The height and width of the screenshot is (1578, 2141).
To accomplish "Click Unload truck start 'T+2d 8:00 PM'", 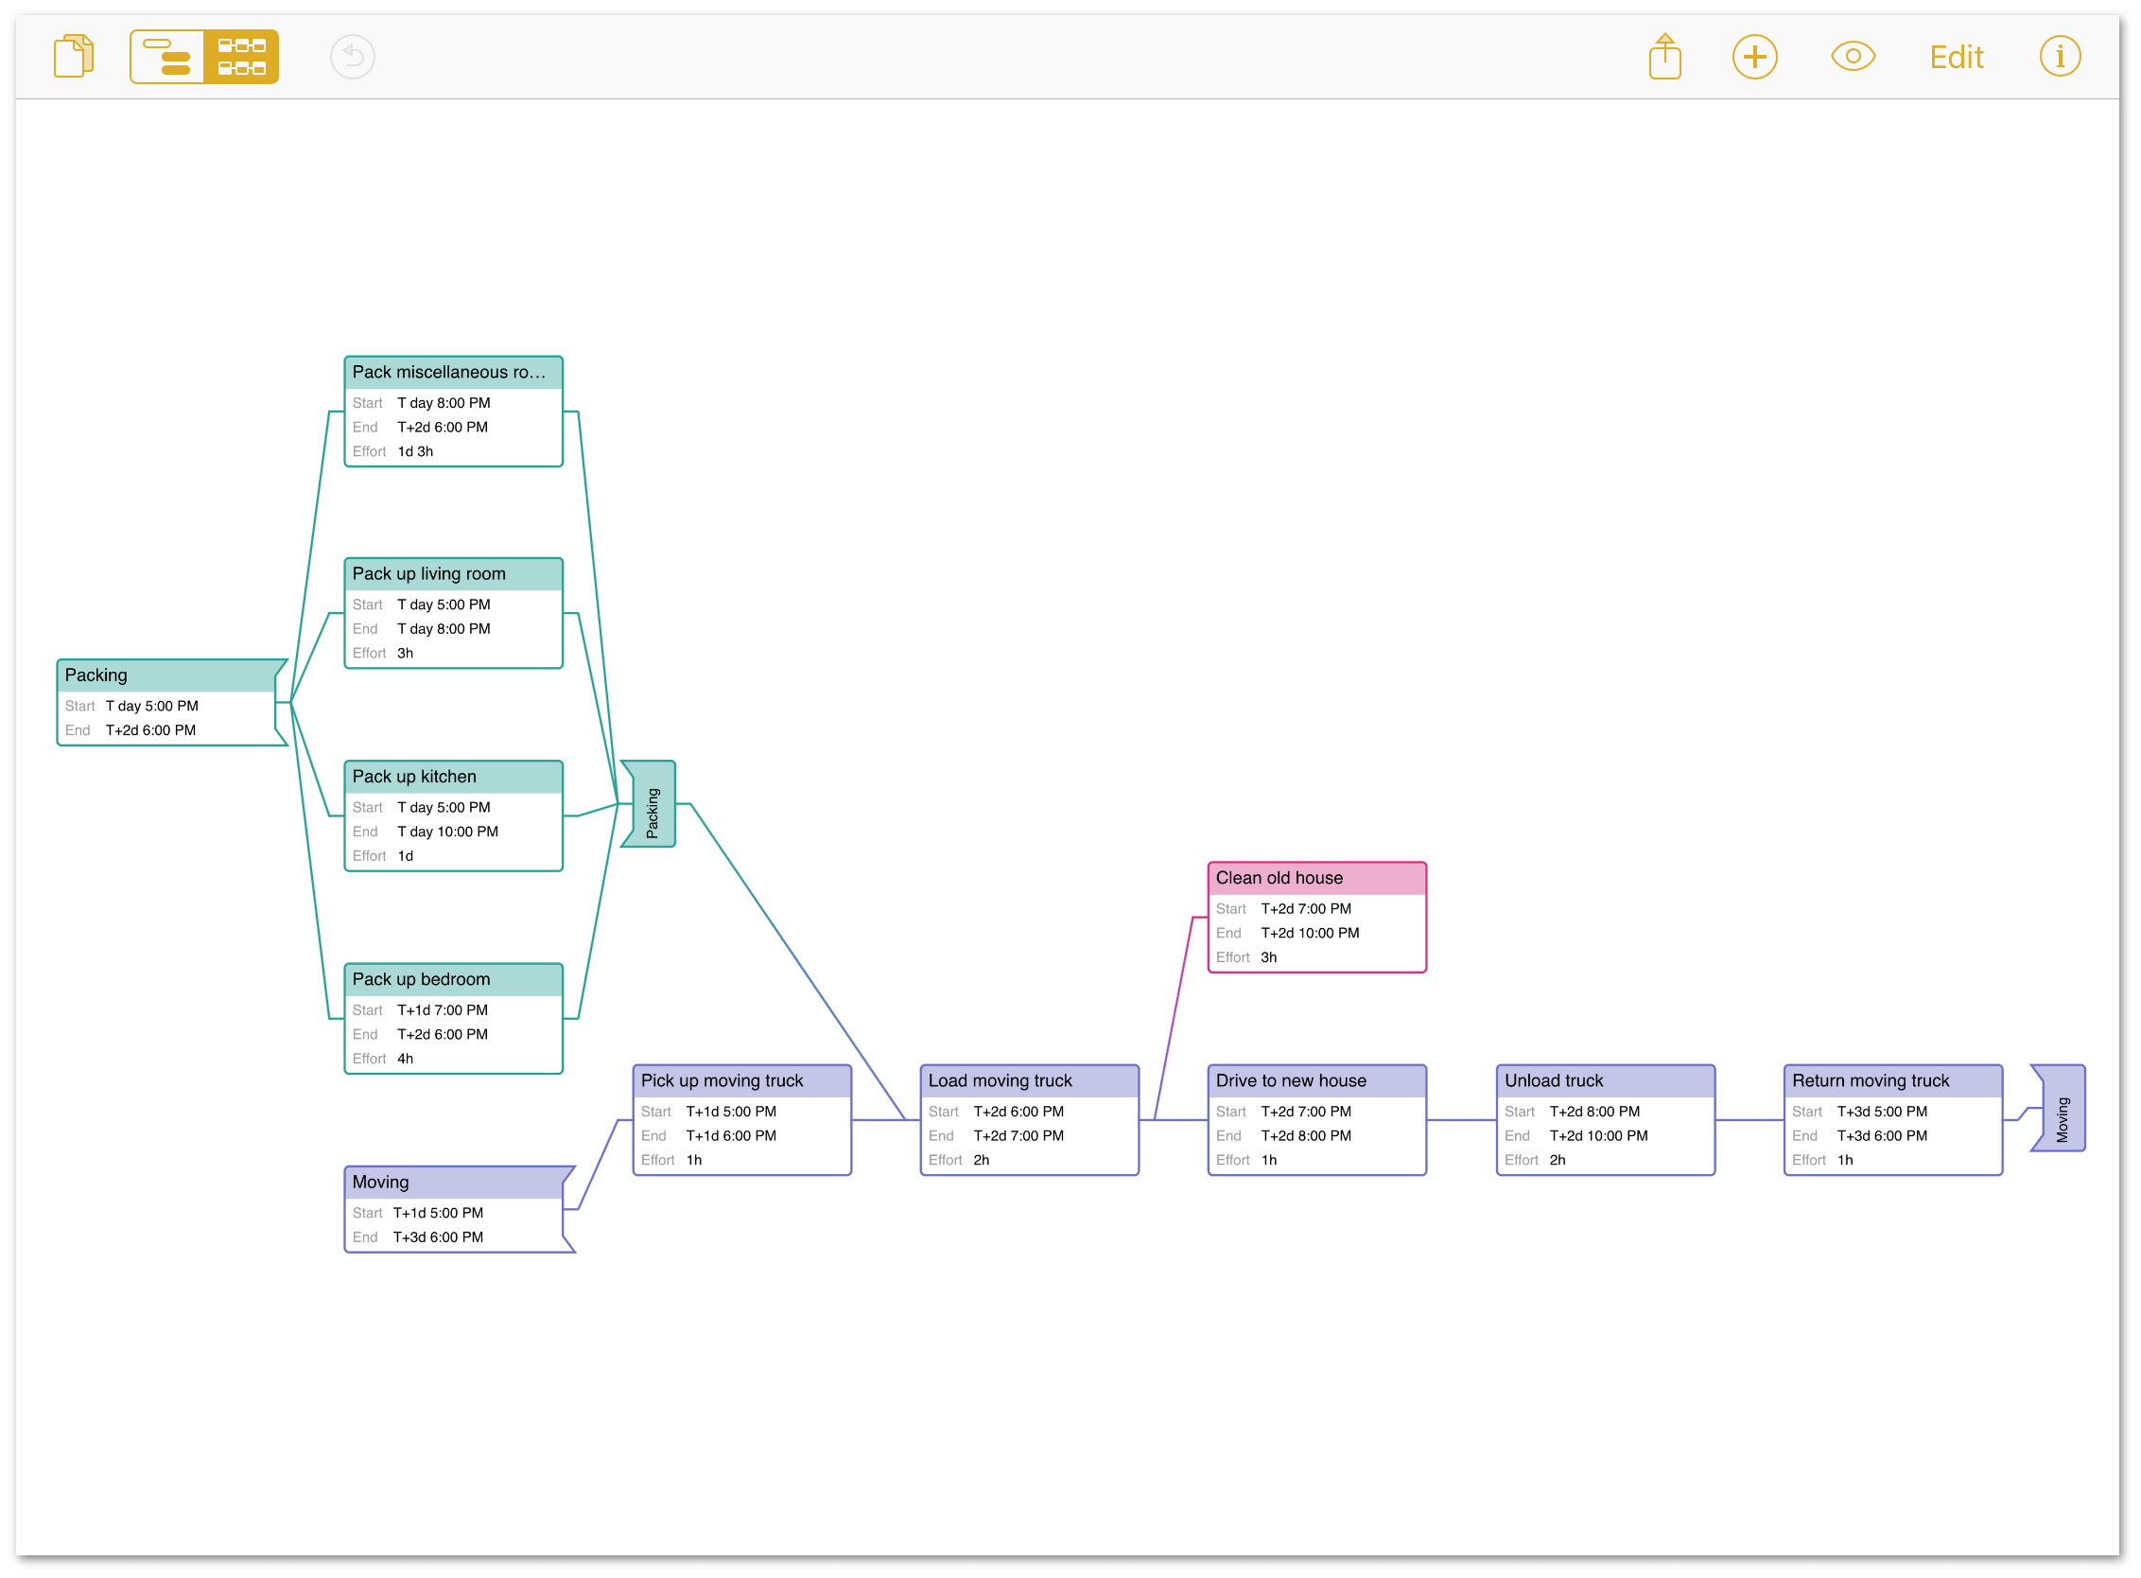I will click(1594, 1111).
